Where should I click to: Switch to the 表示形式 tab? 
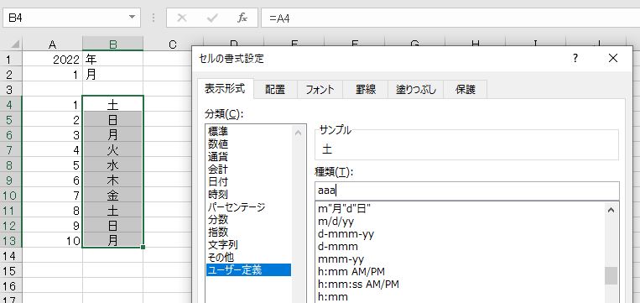[x=225, y=89]
